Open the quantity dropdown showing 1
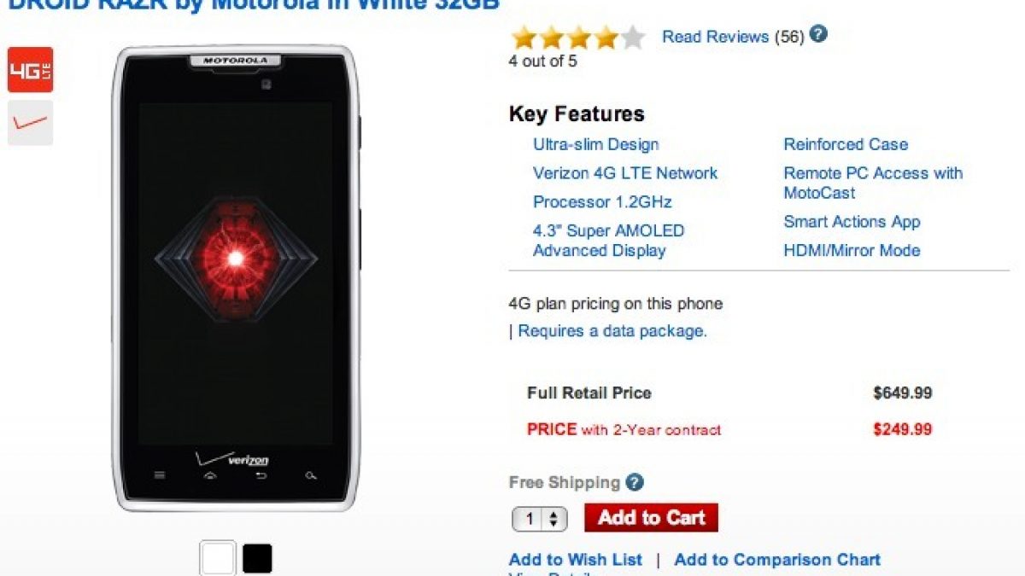 [x=539, y=518]
